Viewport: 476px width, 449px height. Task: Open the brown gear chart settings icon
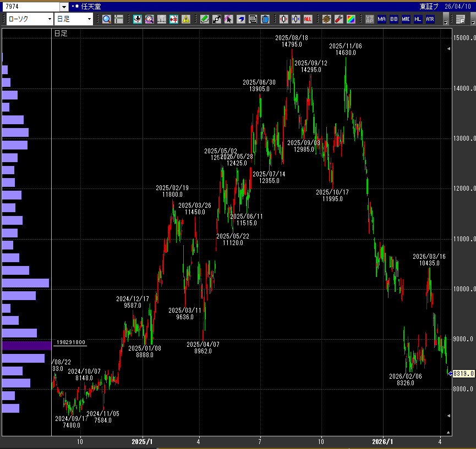click(x=327, y=19)
